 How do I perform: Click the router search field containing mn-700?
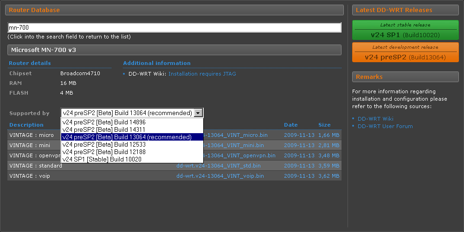click(174, 27)
